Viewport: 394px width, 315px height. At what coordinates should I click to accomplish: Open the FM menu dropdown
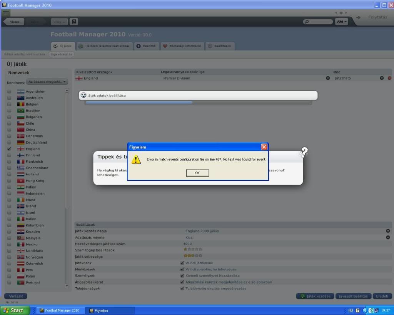click(x=342, y=22)
